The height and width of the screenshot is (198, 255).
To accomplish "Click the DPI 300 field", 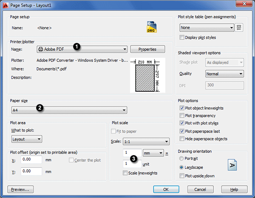I will (224, 85).
